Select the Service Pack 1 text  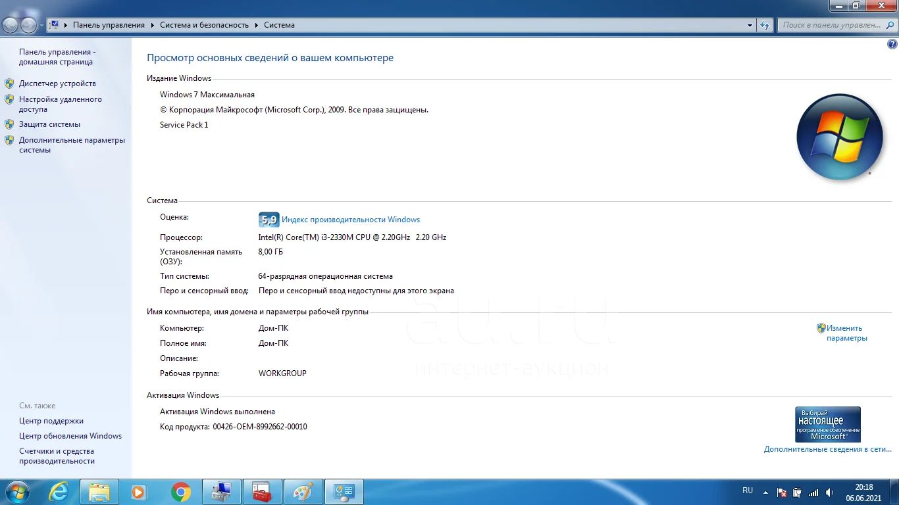click(x=184, y=125)
